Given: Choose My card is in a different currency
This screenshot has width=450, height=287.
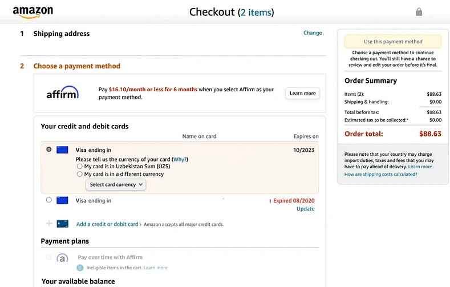Looking at the screenshot, I should pyautogui.click(x=80, y=174).
